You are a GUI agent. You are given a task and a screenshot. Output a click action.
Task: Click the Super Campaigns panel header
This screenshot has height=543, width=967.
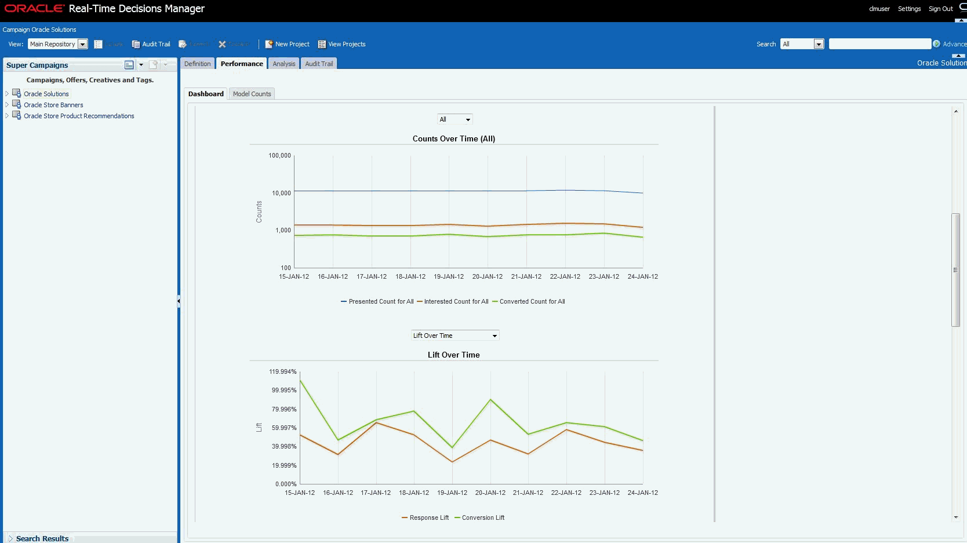pos(37,65)
